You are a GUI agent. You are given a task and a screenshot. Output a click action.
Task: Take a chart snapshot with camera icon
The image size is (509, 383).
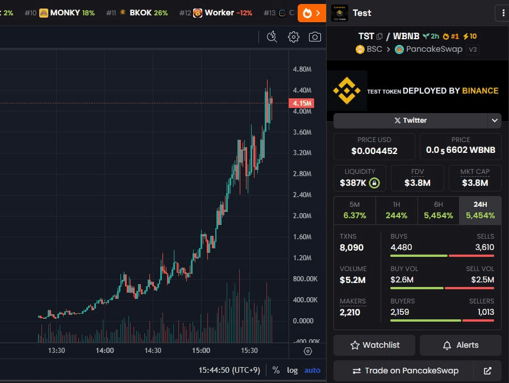315,37
